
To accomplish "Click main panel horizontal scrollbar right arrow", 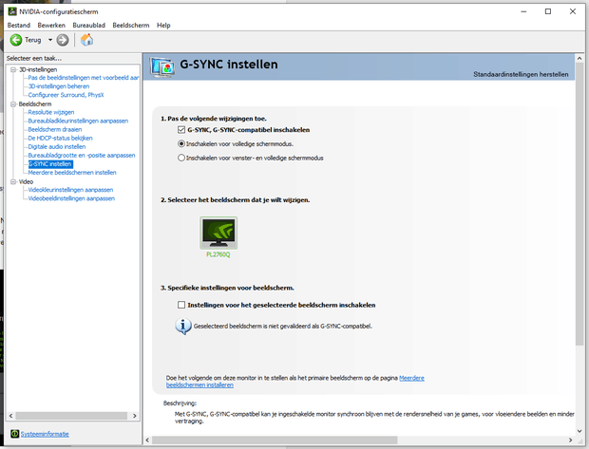I will tap(570, 440).
